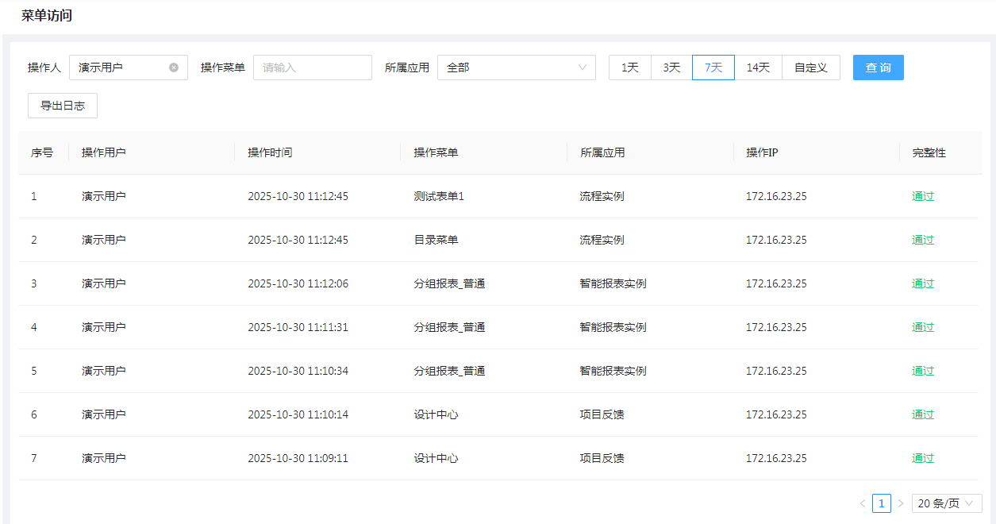Choose the 14天 time range

(758, 67)
